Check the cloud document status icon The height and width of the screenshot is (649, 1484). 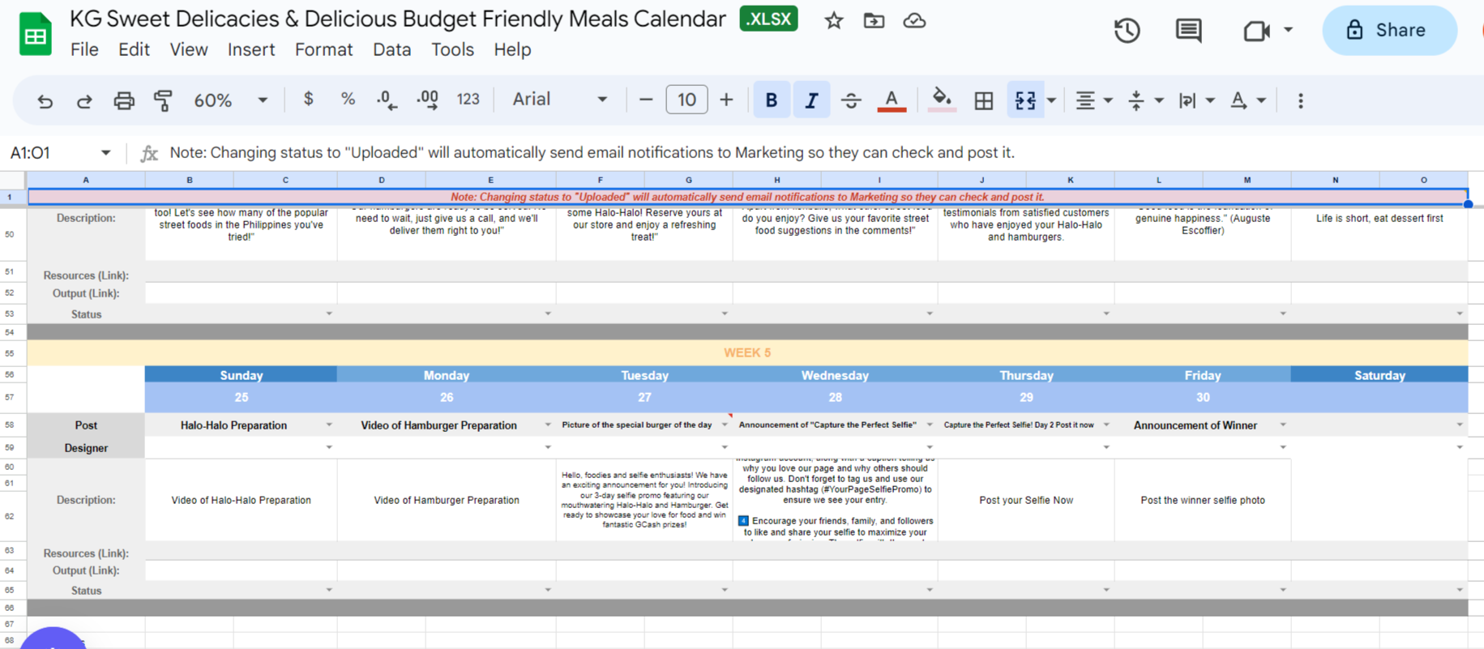coord(914,21)
